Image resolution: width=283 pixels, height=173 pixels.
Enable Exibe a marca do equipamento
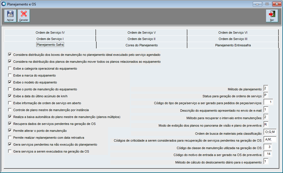pyautogui.click(x=10, y=75)
